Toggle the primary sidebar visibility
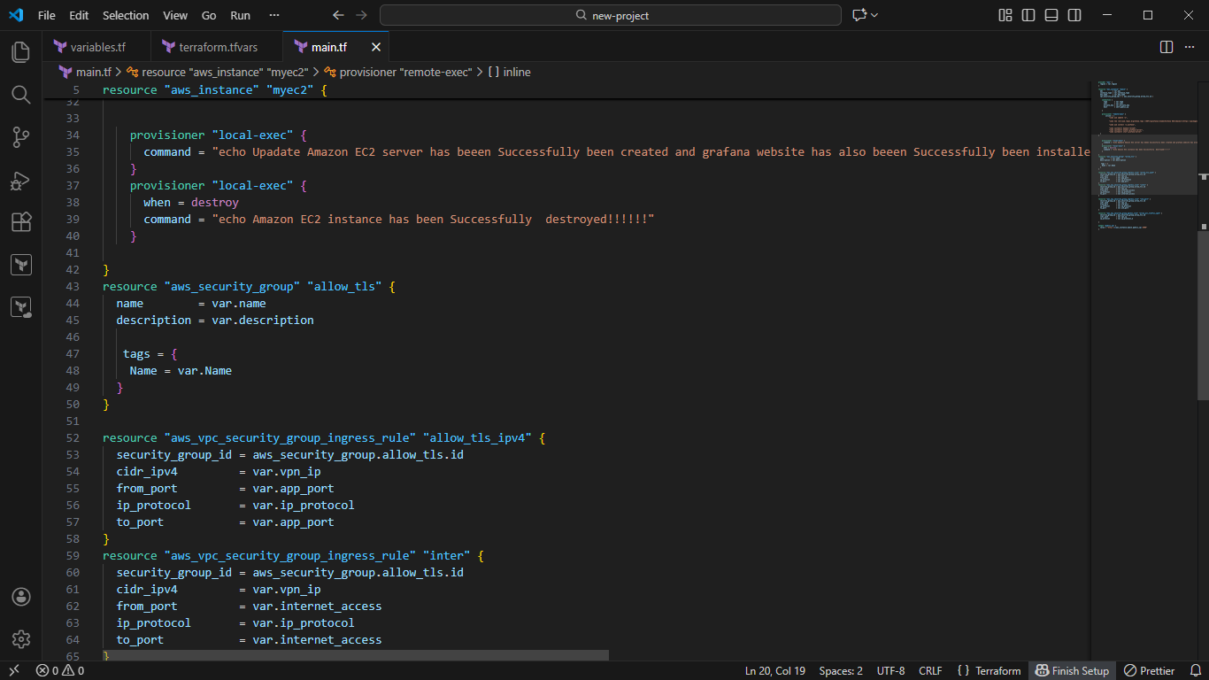The image size is (1209, 680). coord(1027,15)
